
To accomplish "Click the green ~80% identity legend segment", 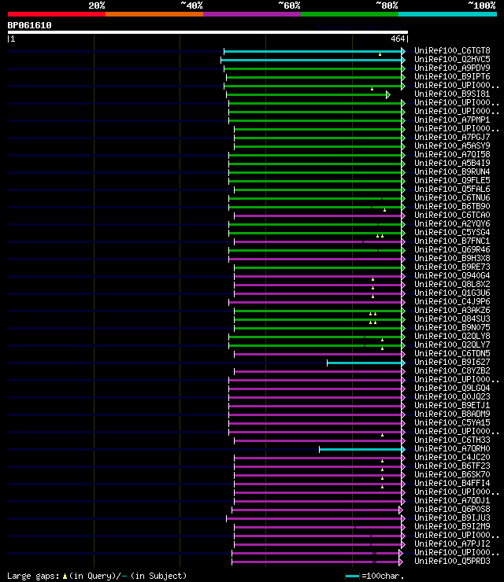I will (x=350, y=14).
